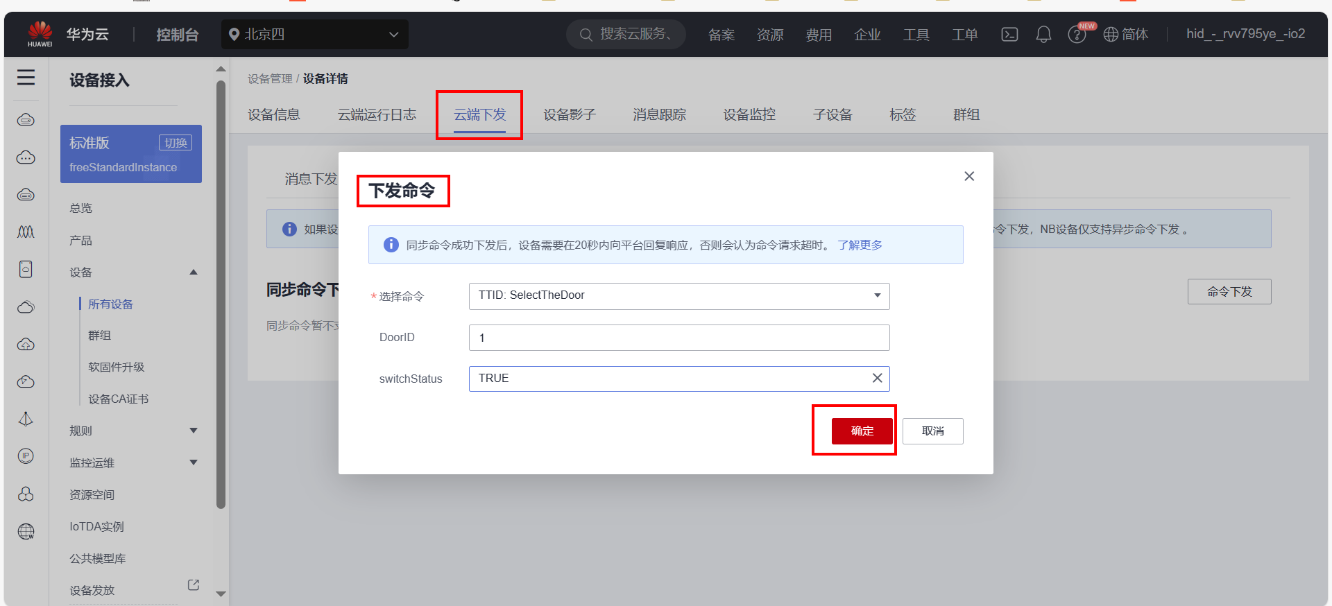Click the globe language icon 简体
1332x606 pixels.
[1125, 34]
